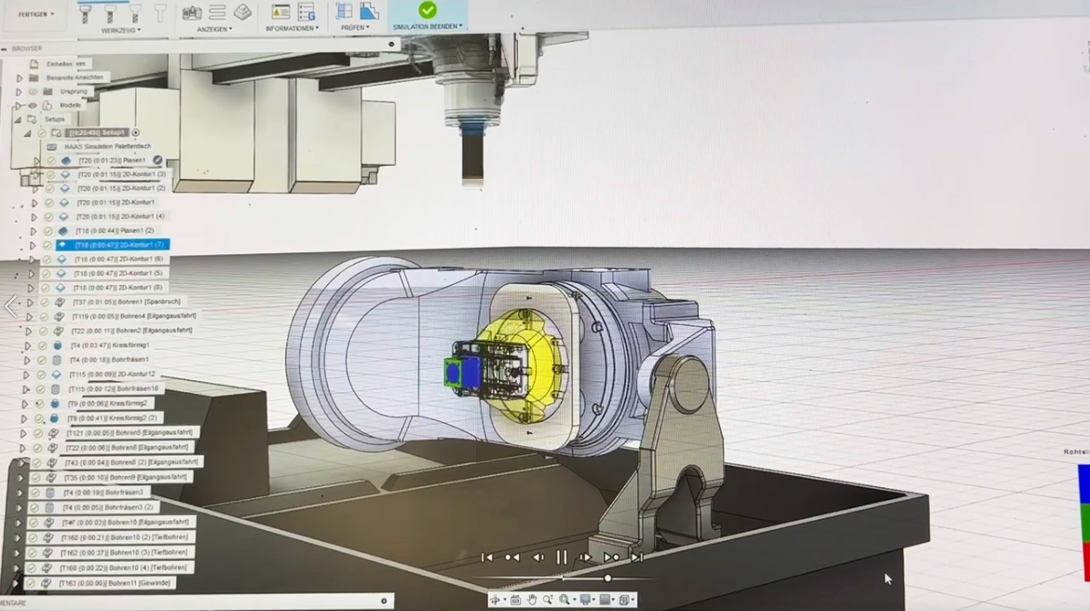Select the toolpath display icon under Anzeigen
The image size is (1090, 611).
(218, 14)
